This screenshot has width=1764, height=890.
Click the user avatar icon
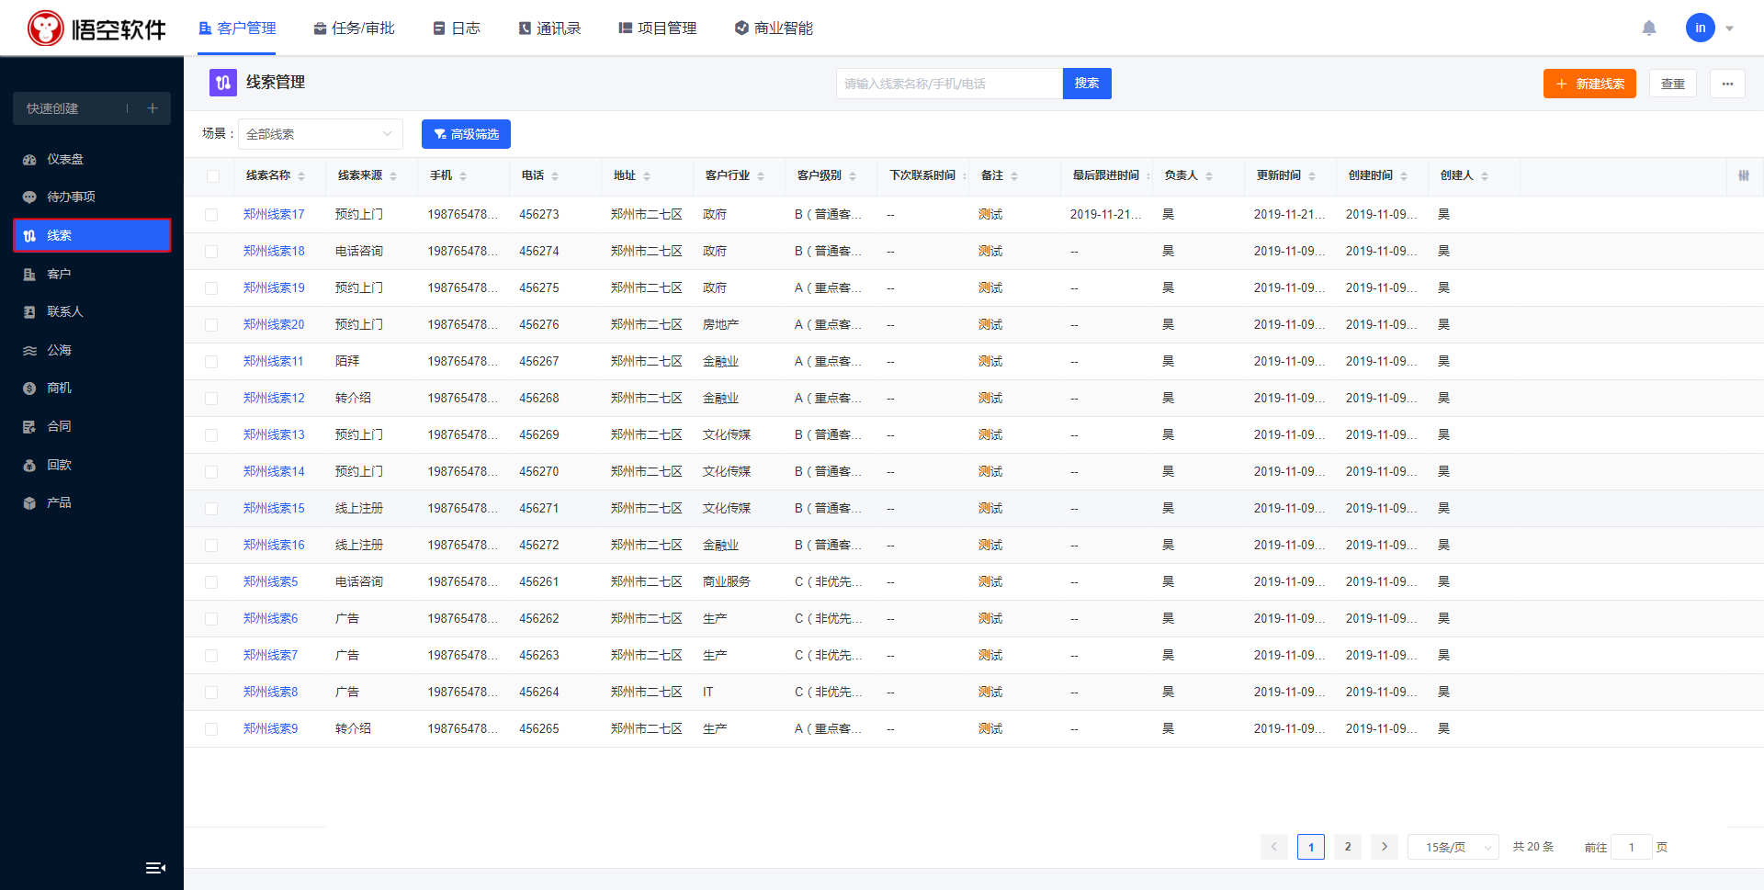click(1700, 28)
